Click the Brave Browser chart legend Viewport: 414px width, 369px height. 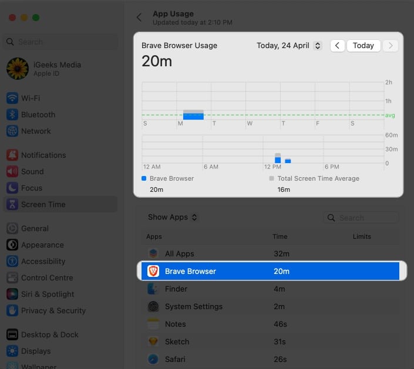tap(168, 178)
